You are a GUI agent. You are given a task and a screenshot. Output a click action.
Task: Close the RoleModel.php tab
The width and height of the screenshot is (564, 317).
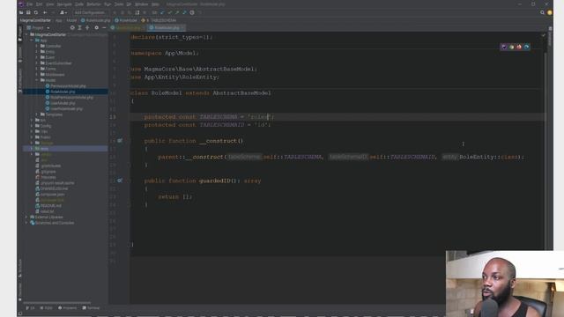tap(182, 27)
